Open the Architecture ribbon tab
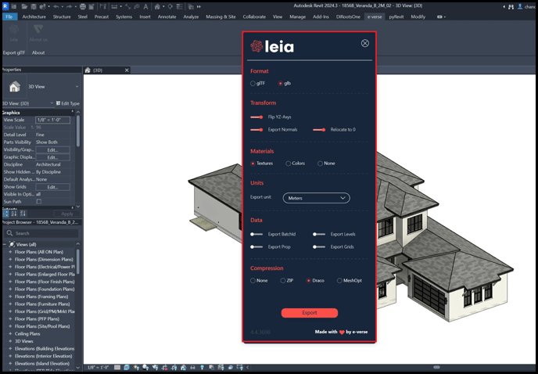 [34, 17]
